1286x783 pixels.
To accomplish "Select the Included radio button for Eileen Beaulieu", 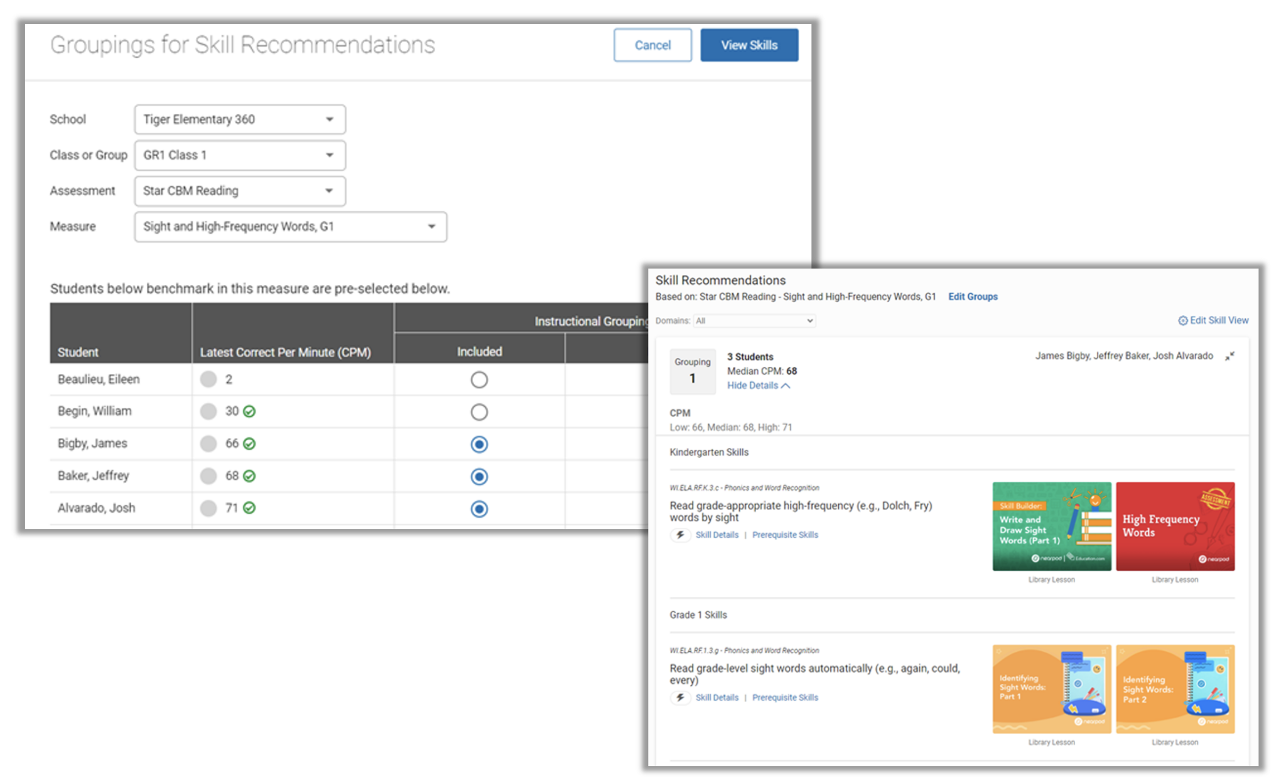I will pyautogui.click(x=479, y=380).
